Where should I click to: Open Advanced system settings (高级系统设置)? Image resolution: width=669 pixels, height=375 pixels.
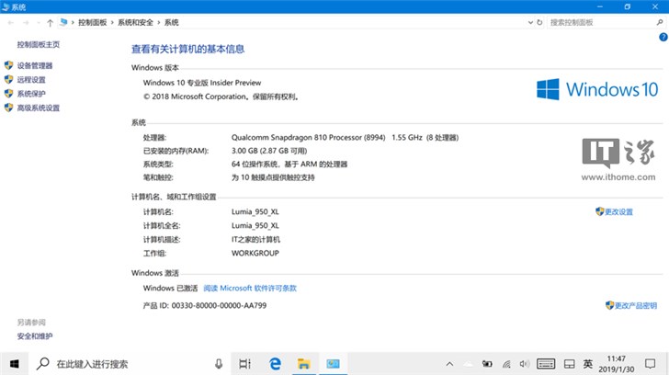point(39,108)
